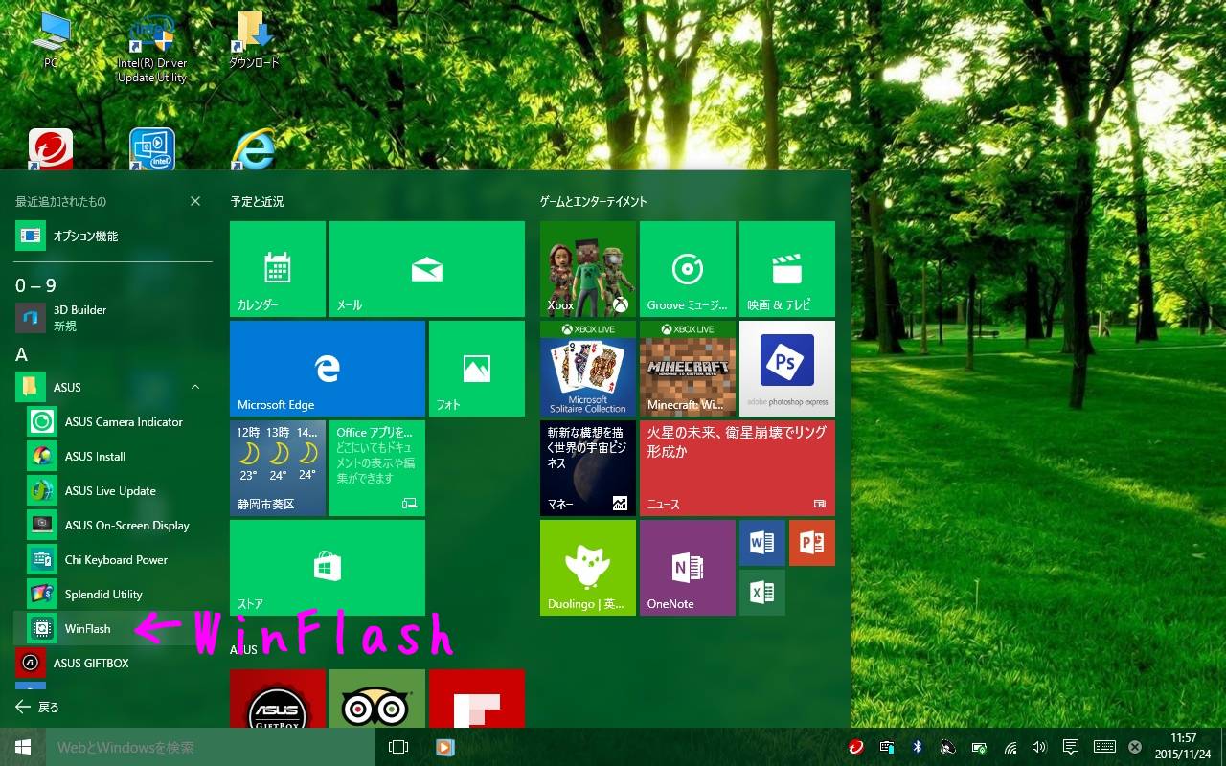Select the Internet Explorer desktop shortcut

click(254, 149)
